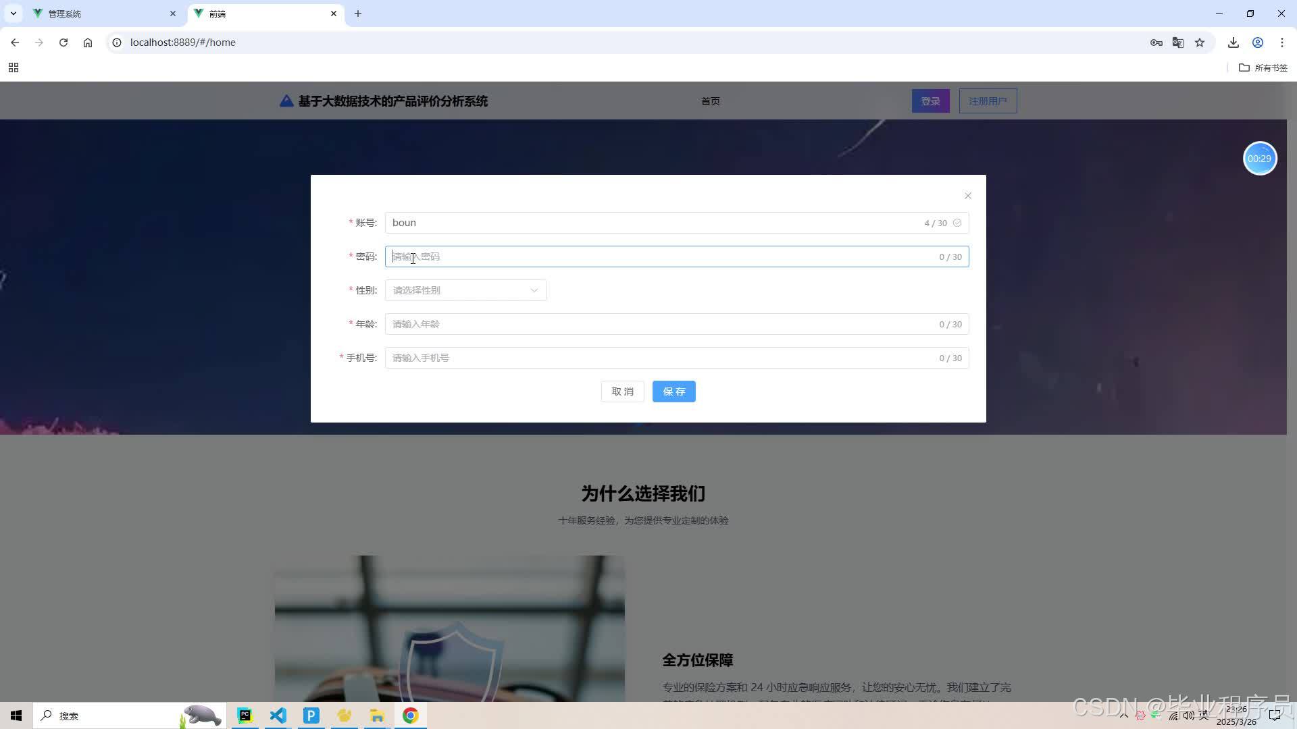Close the 管理系统 tab
This screenshot has height=729, width=1297.
tap(172, 13)
